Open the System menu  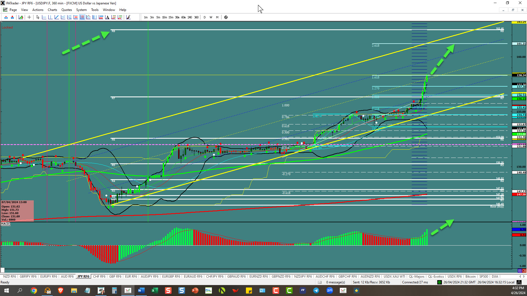point(82,10)
